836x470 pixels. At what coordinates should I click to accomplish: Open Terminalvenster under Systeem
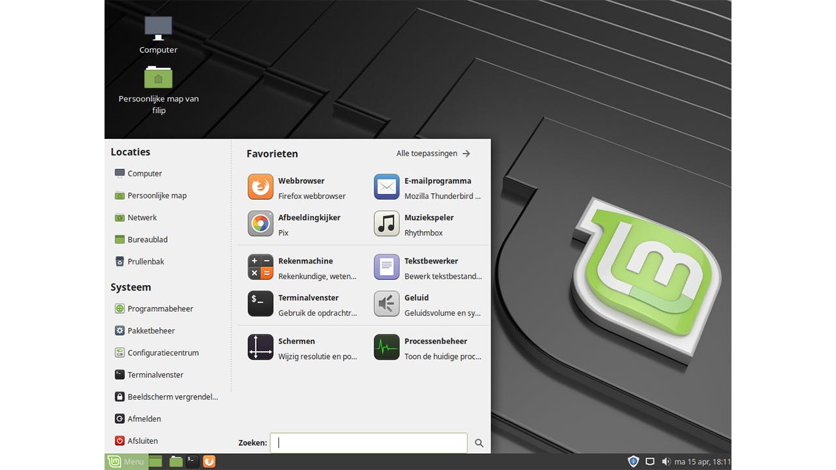tap(149, 375)
